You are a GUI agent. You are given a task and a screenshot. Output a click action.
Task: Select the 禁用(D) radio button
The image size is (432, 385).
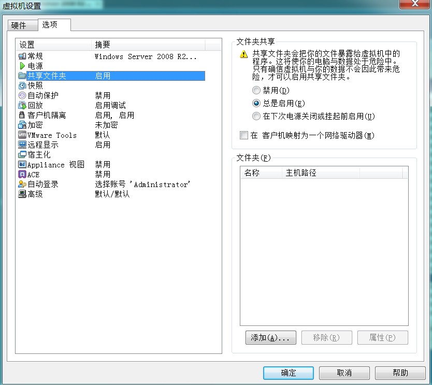pyautogui.click(x=256, y=90)
